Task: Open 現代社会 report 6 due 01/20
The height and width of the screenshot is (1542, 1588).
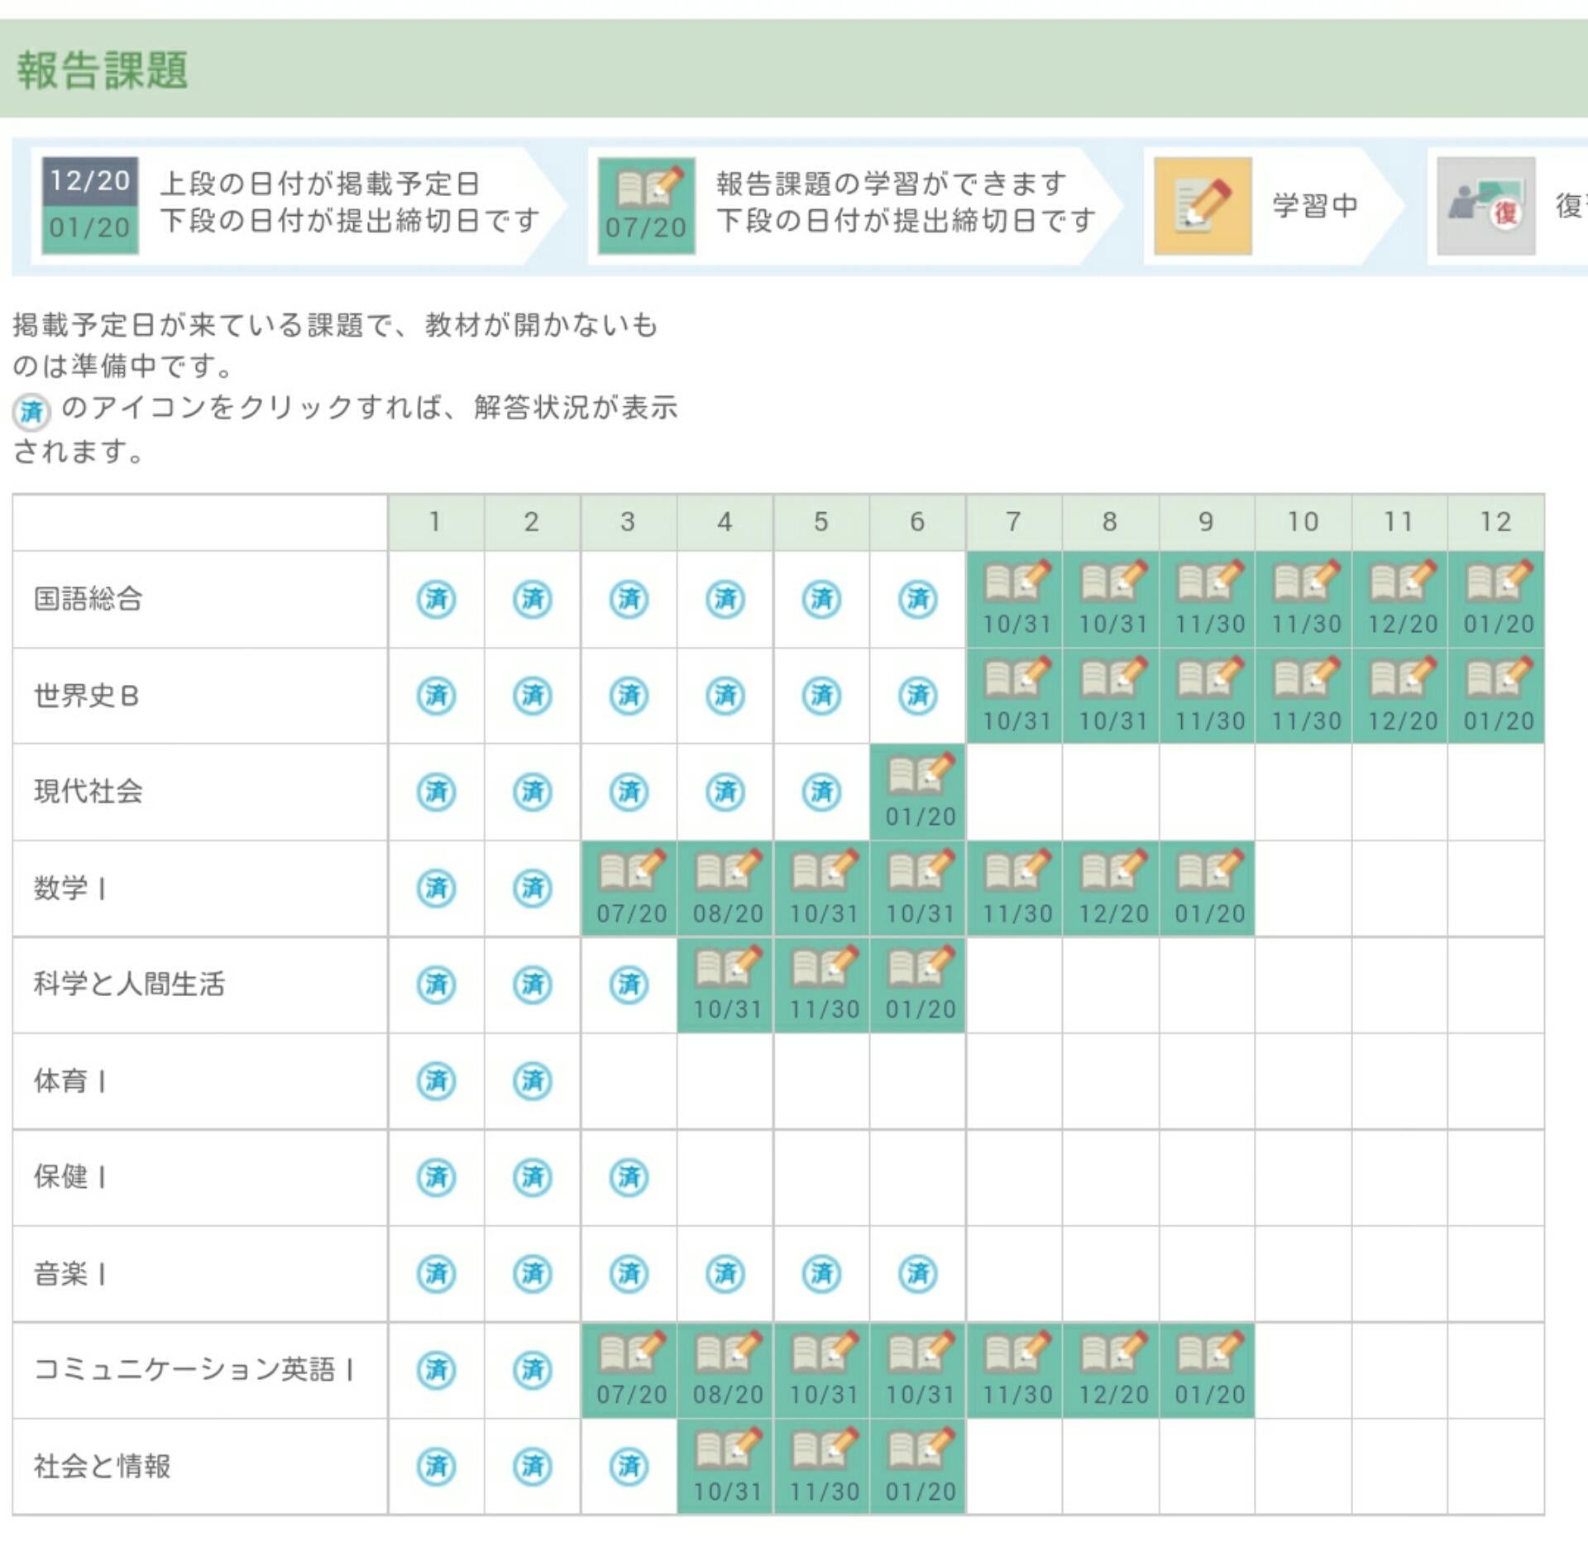Action: point(918,792)
